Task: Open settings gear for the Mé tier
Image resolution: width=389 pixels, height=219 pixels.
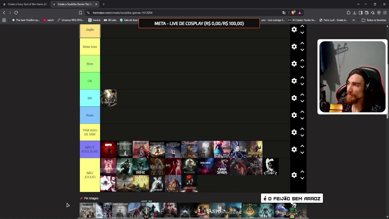Action: coord(294,98)
